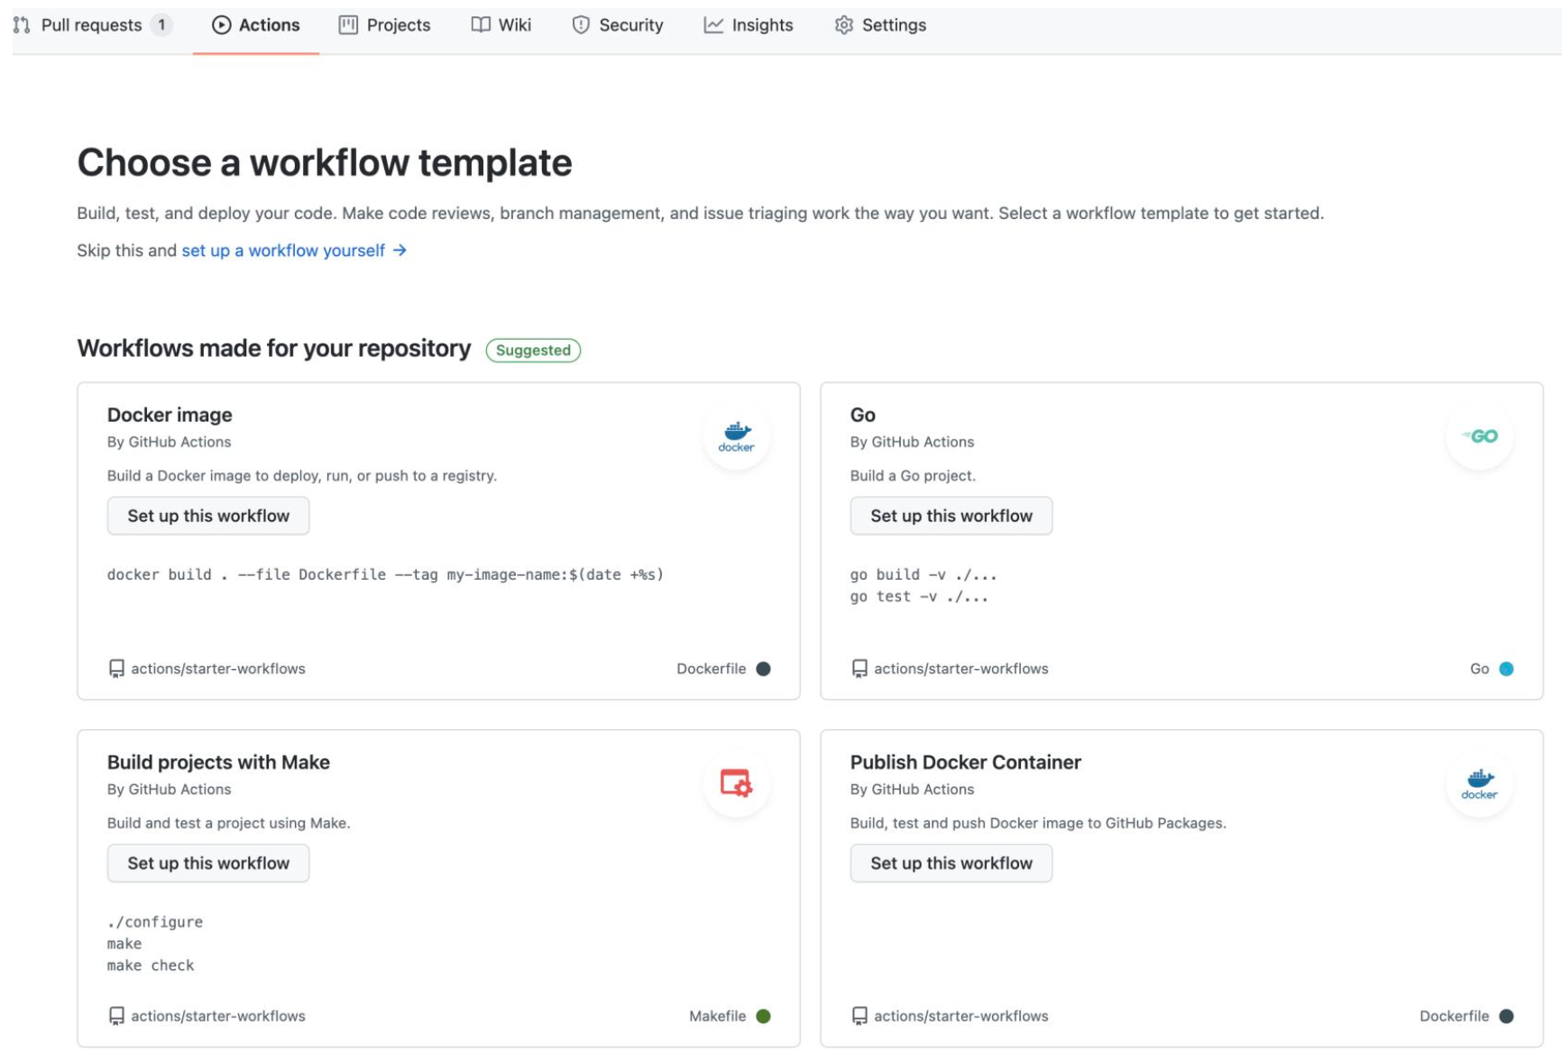Set up the Docker image workflow
The image size is (1562, 1062).
coord(208,516)
